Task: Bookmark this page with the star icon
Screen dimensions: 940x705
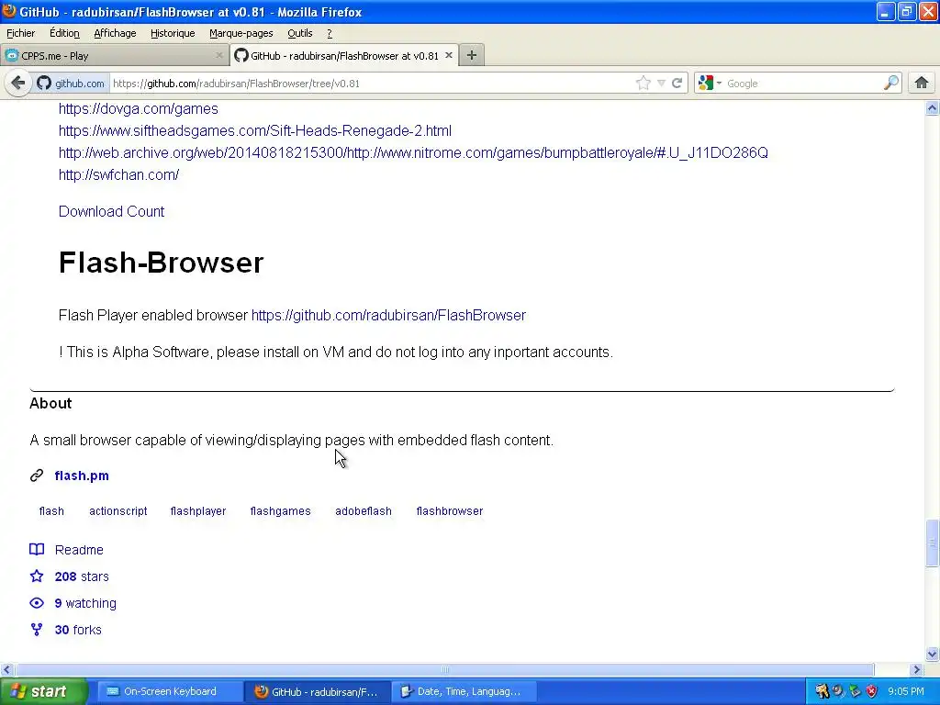Action: (x=643, y=83)
